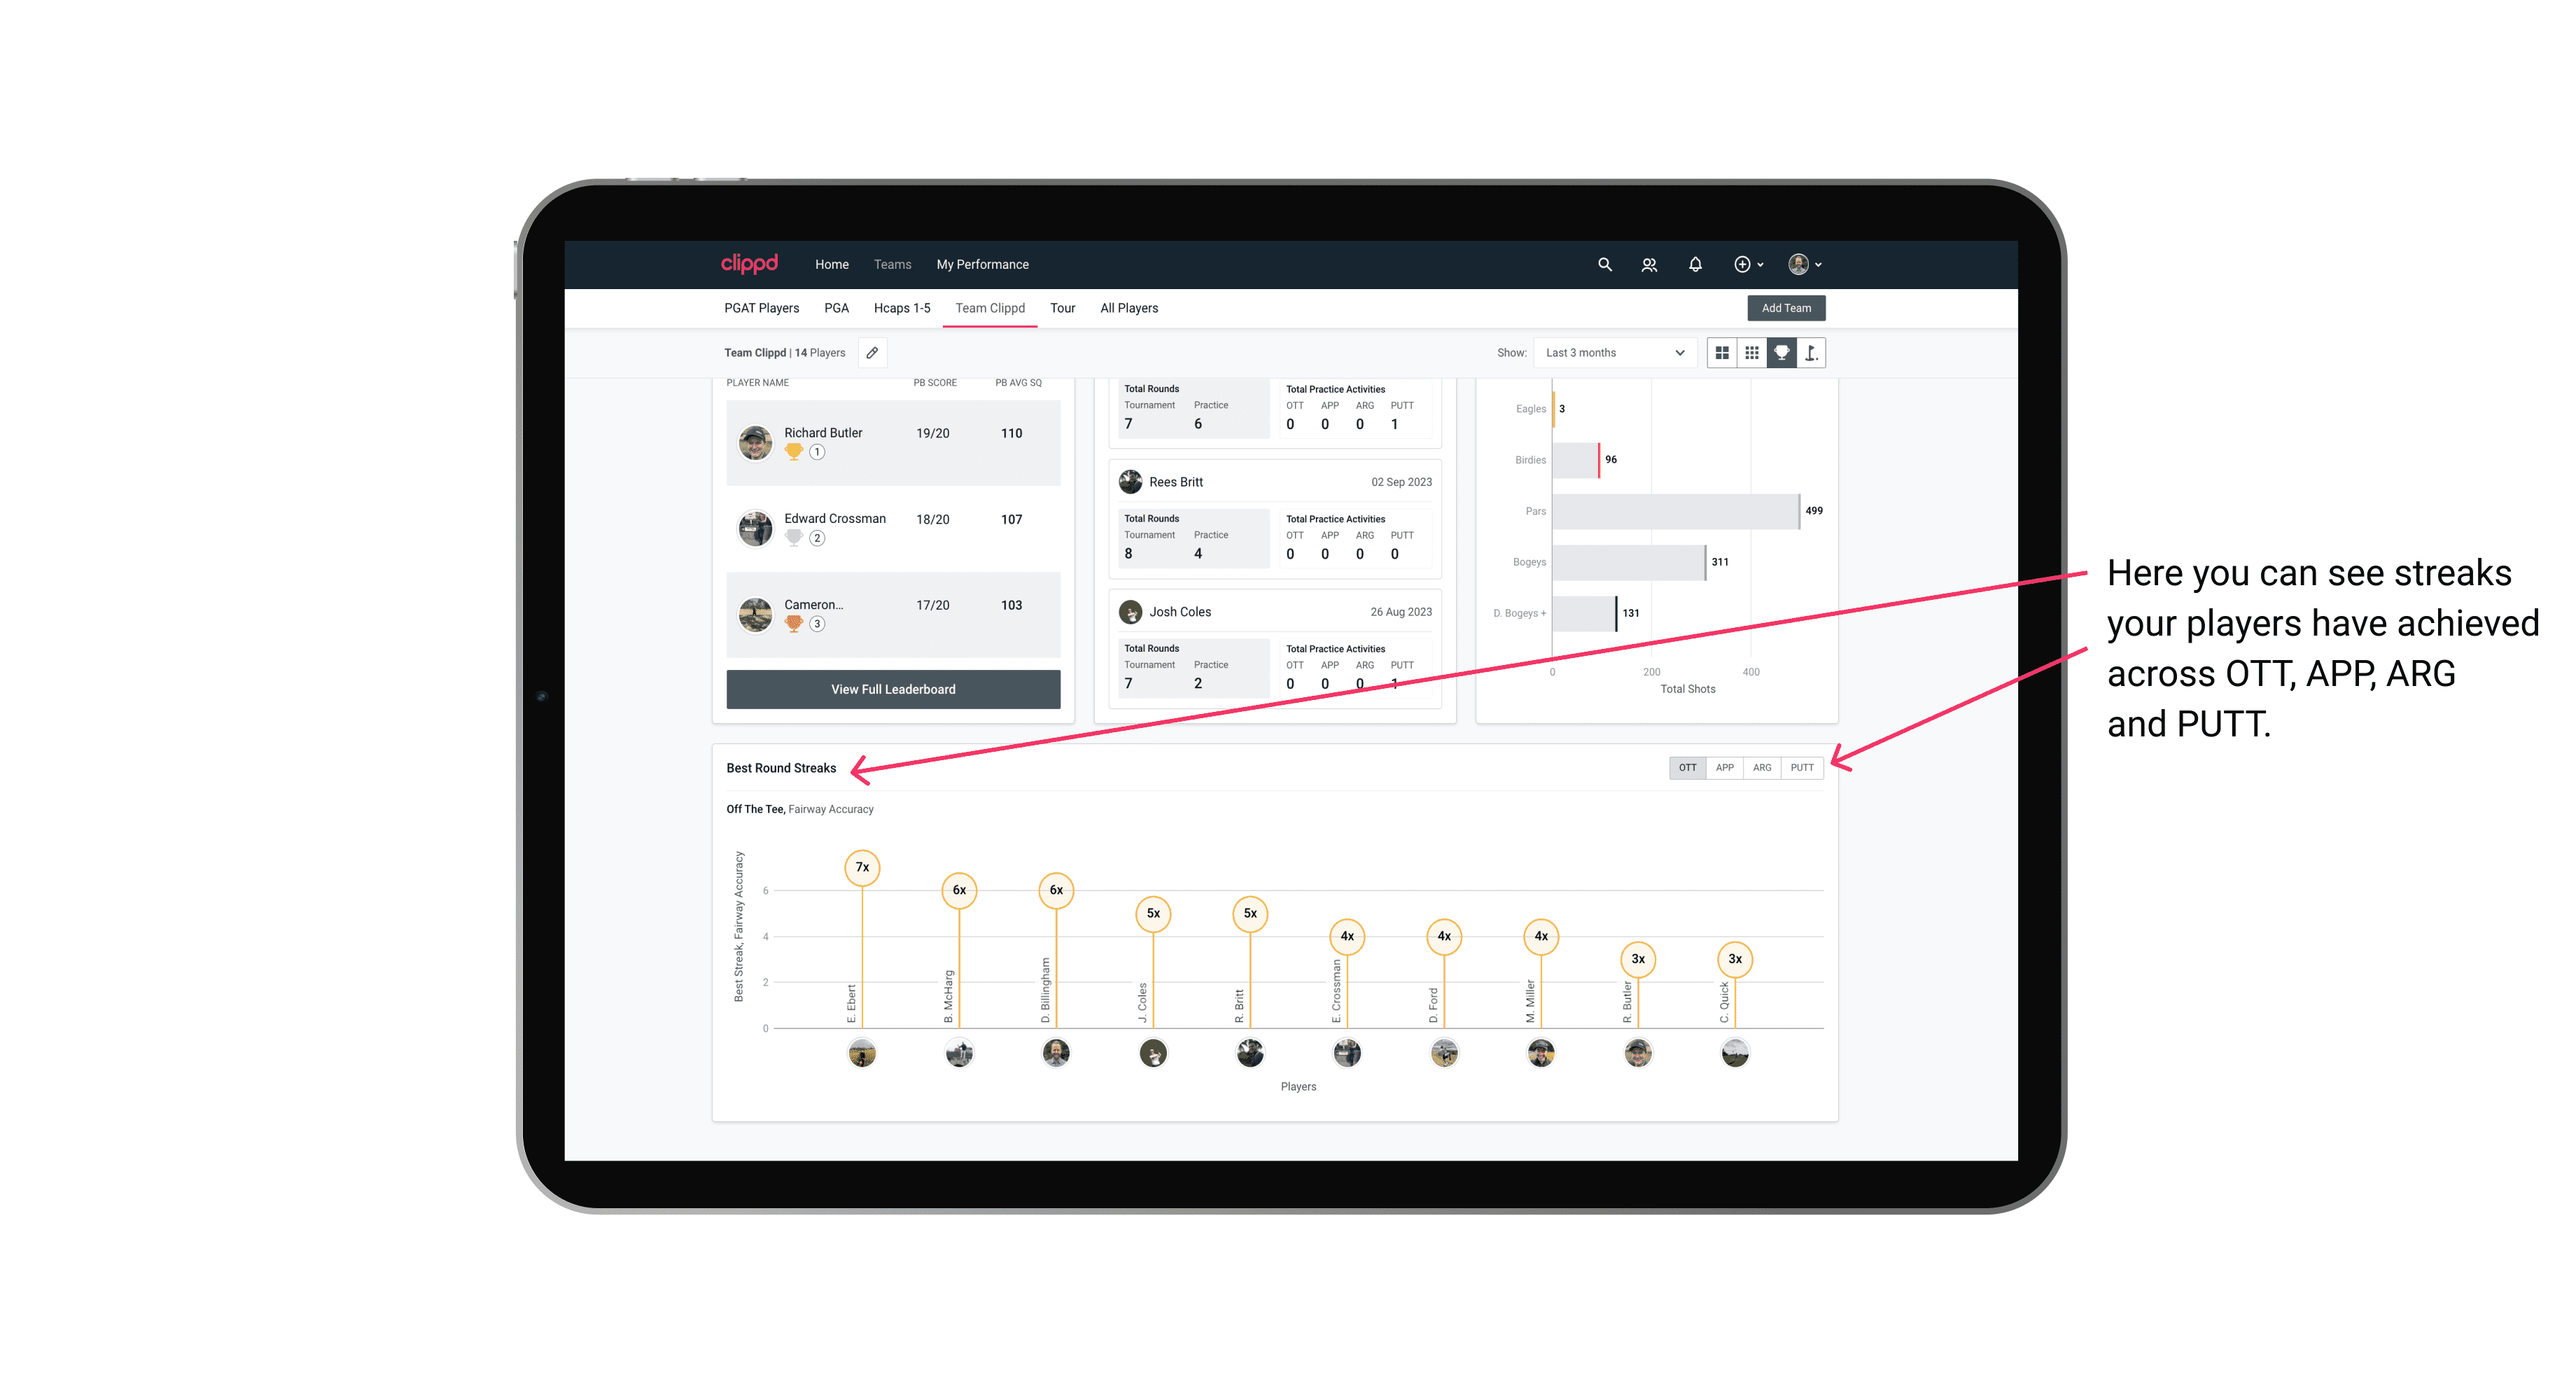This screenshot has width=2576, height=1386.
Task: Click the grid view layout icon
Action: (x=1720, y=353)
